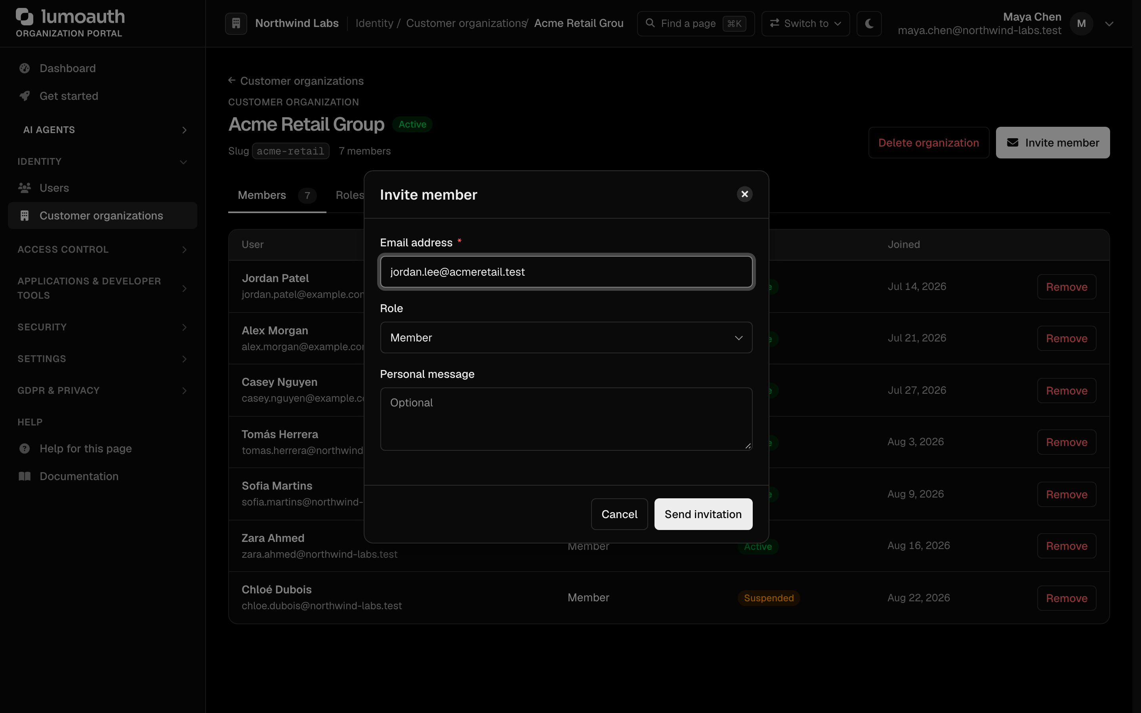Remove Jordan Patel from members
This screenshot has width=1141, height=713.
coord(1067,287)
